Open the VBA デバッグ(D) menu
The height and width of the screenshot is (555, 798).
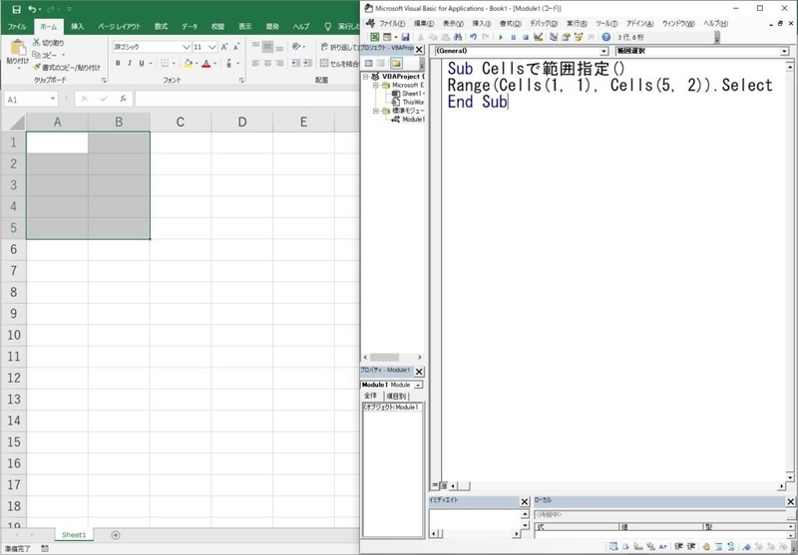pos(544,23)
